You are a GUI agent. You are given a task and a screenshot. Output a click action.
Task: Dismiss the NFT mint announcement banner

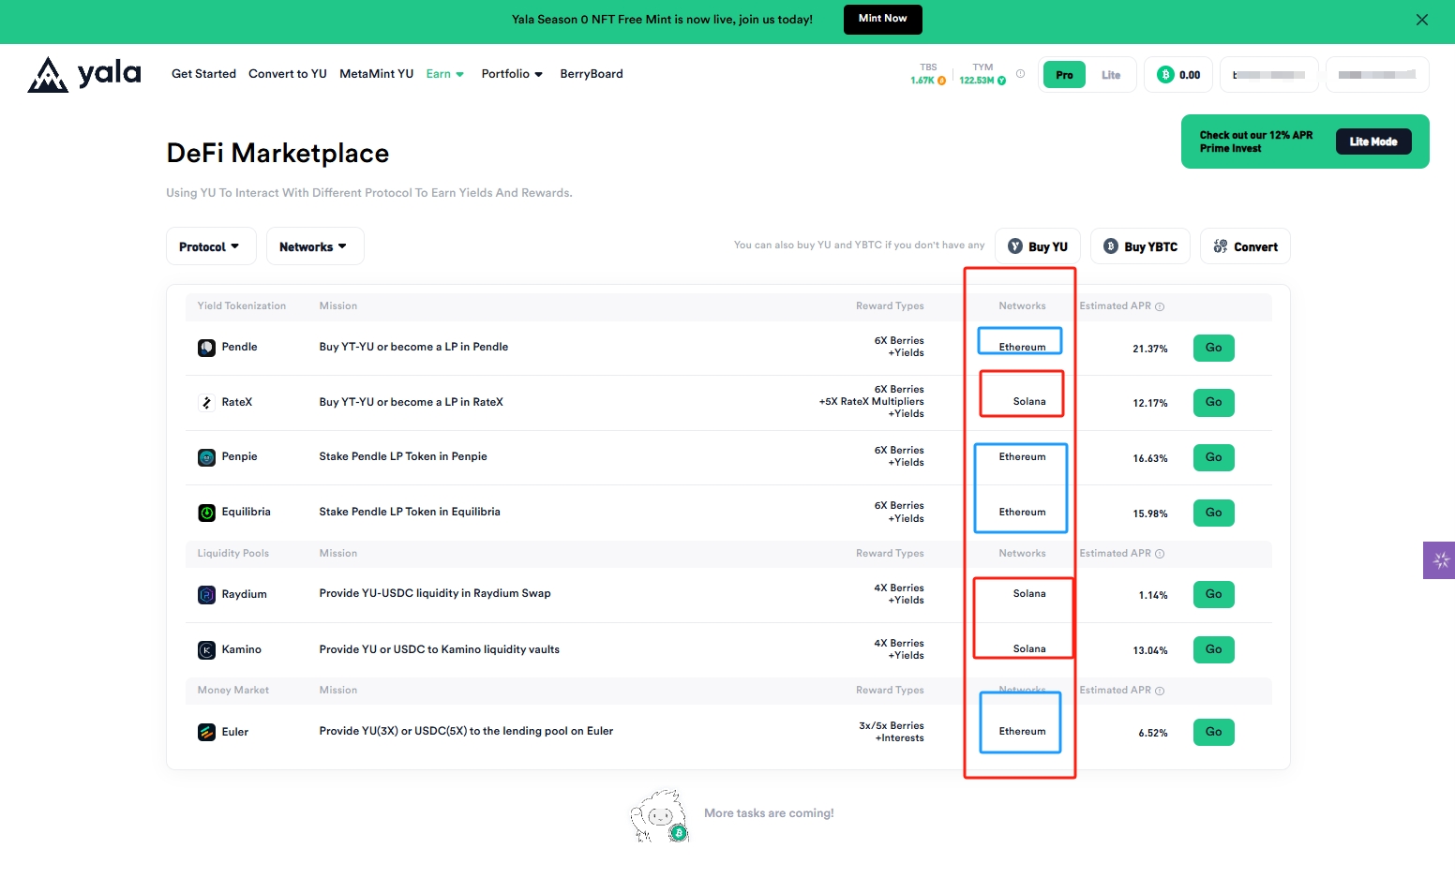[1421, 20]
